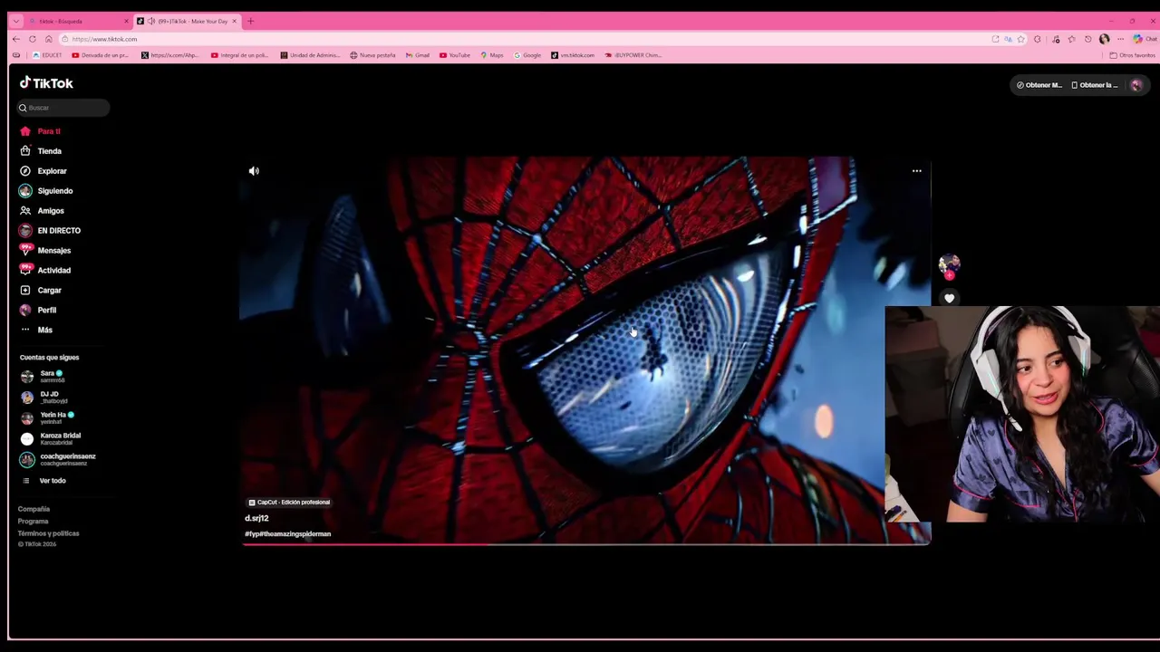Viewport: 1160px width, 652px height.
Task: Open Yerin Ha's followed account
Action: (x=47, y=417)
